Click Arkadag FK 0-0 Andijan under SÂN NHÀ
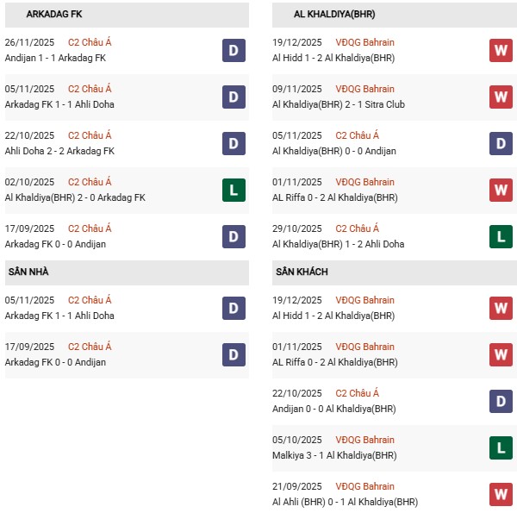 (55, 362)
